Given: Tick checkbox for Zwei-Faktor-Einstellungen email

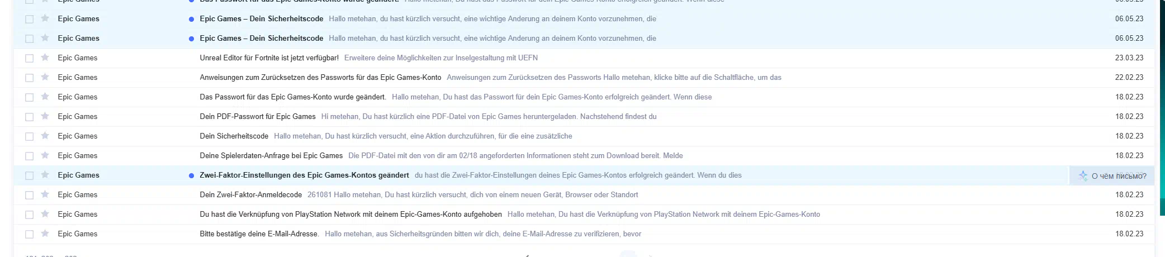Looking at the screenshot, I should (x=30, y=175).
